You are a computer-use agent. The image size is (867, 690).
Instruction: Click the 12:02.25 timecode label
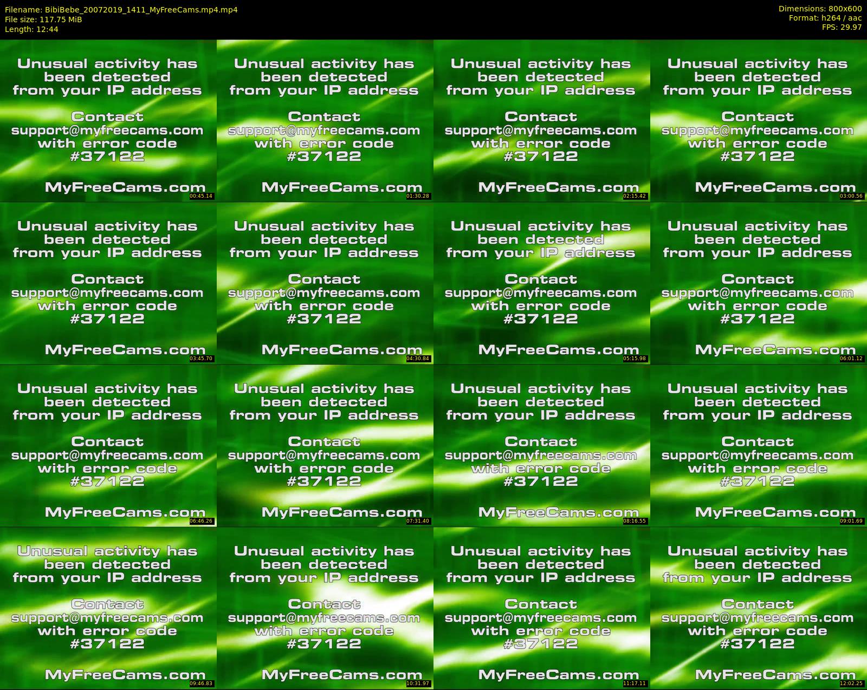point(852,684)
